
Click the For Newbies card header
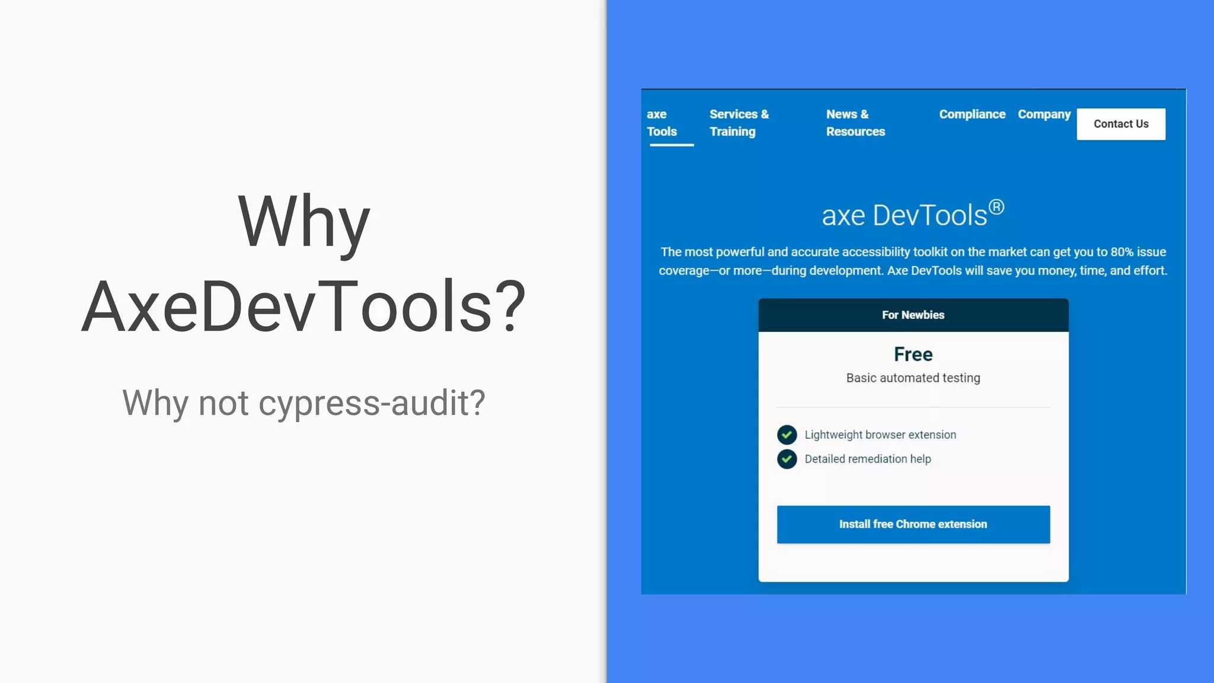[913, 315]
